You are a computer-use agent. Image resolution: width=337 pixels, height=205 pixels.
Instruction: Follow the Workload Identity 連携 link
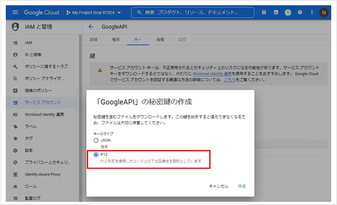tap(212, 74)
